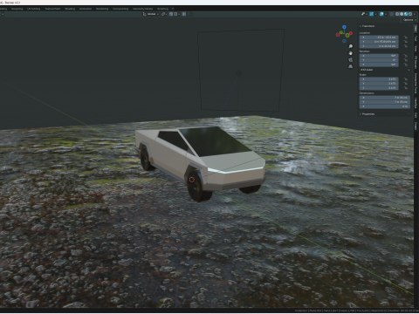
Task: Open the Geometry Nodes workspace tab
Action: [142, 9]
